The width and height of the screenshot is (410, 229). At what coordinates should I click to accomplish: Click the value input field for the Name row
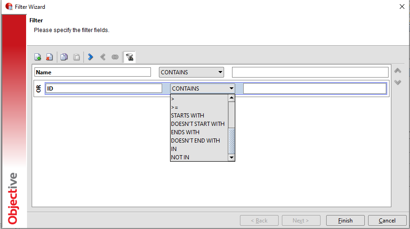[310, 72]
